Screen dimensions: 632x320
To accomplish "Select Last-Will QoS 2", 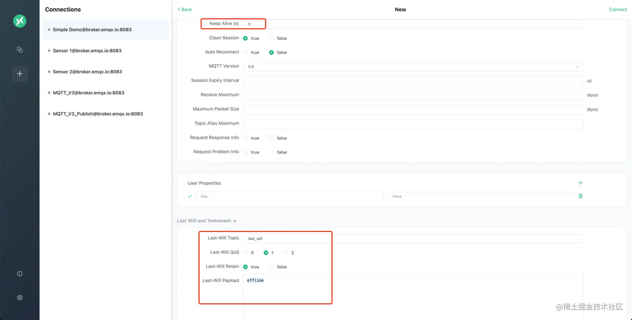I will click(286, 253).
